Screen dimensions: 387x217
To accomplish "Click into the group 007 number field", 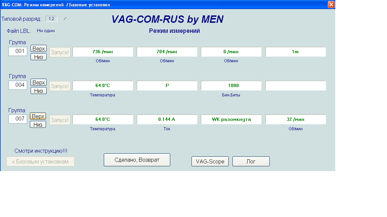I will point(18,119).
